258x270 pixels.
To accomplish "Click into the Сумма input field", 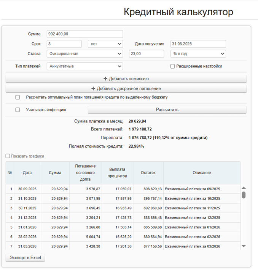I will pyautogui.click(x=85, y=34).
